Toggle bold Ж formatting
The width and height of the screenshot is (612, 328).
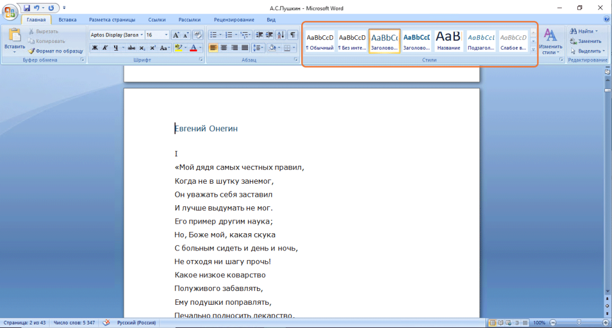[x=94, y=48]
